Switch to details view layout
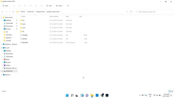 click(170, 91)
